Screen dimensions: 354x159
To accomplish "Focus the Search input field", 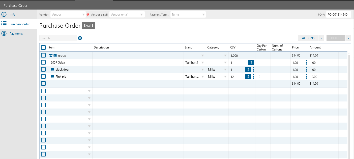I will pos(58,38).
